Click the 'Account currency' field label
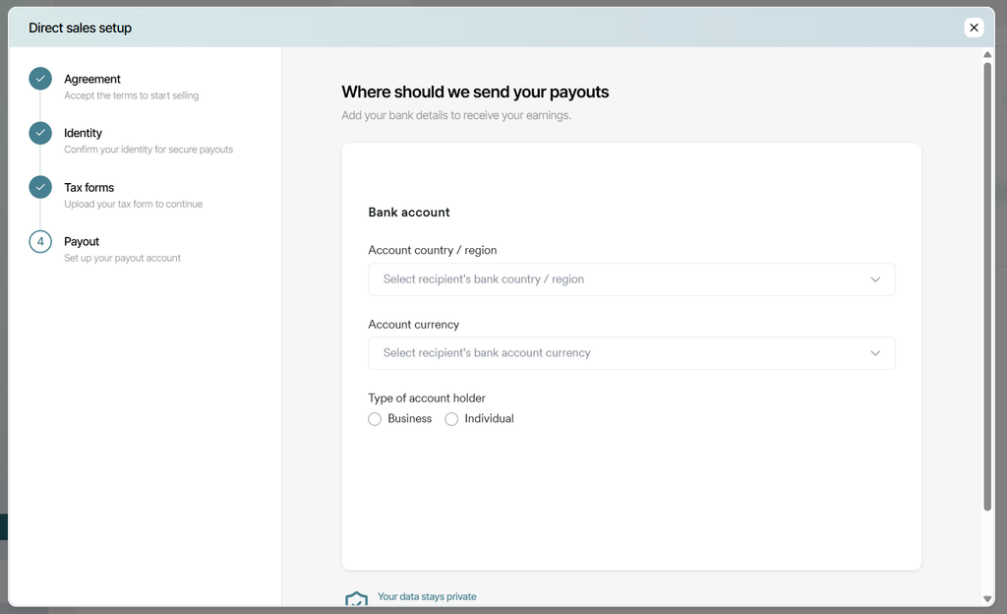This screenshot has height=614, width=1007. [414, 325]
